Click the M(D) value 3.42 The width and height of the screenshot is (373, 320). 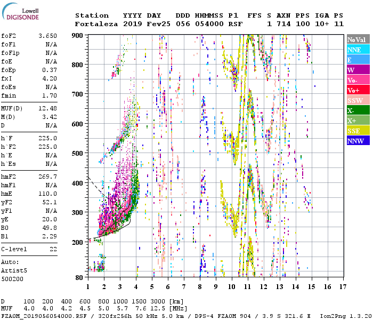(x=50, y=117)
